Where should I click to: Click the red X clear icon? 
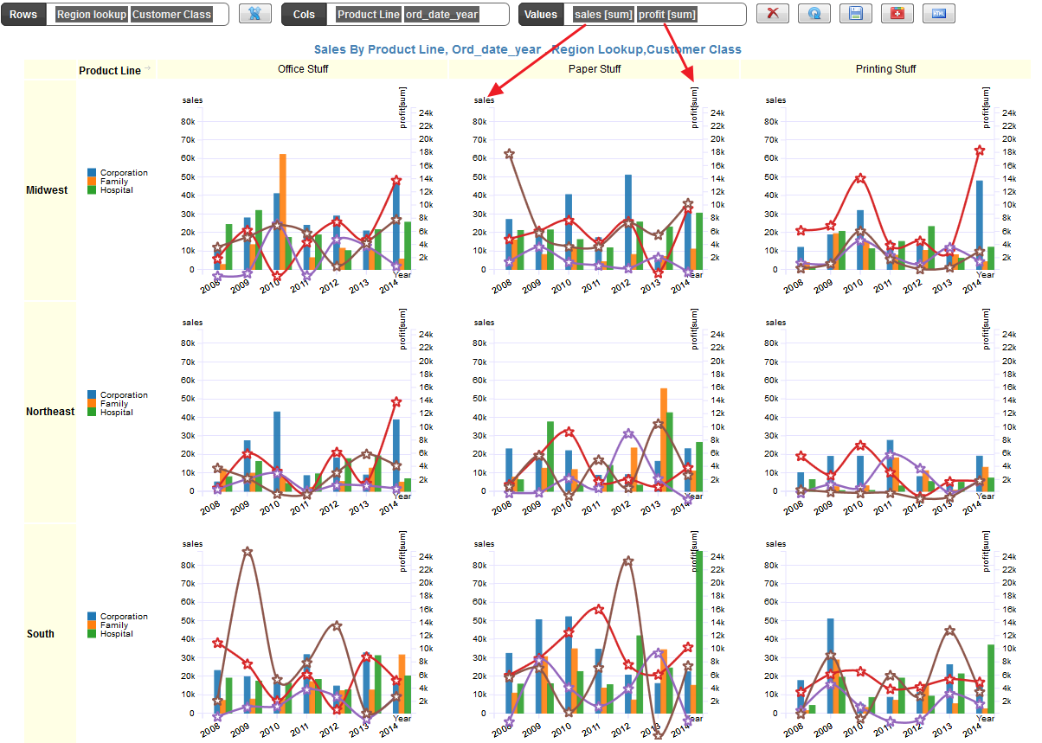[x=773, y=14]
